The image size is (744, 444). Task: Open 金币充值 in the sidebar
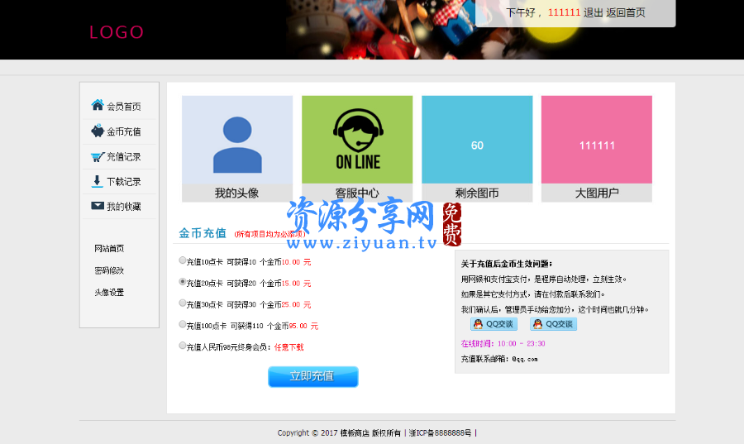(x=123, y=131)
